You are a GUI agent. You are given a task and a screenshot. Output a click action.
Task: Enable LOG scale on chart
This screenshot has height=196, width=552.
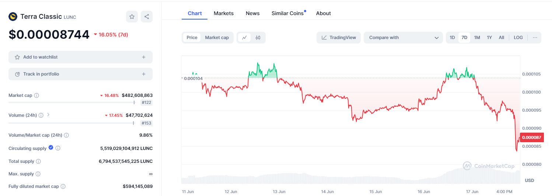pos(518,38)
